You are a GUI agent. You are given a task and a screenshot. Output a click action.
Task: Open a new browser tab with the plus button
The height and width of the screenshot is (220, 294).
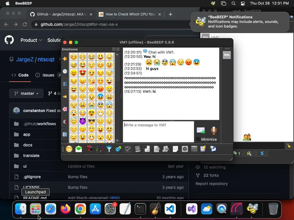[x=171, y=14]
